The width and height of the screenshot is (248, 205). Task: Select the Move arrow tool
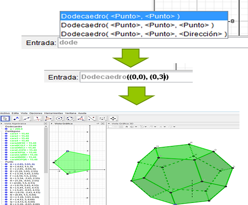5,119
